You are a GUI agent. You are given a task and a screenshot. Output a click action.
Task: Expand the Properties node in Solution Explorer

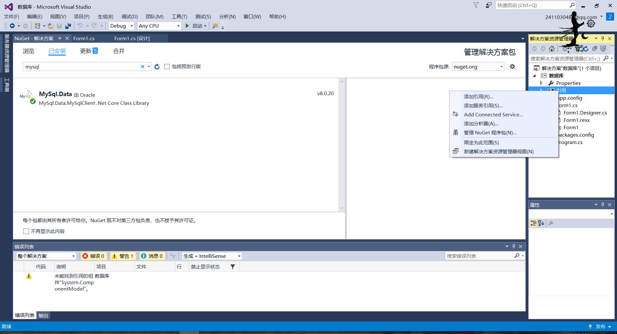tap(541, 83)
